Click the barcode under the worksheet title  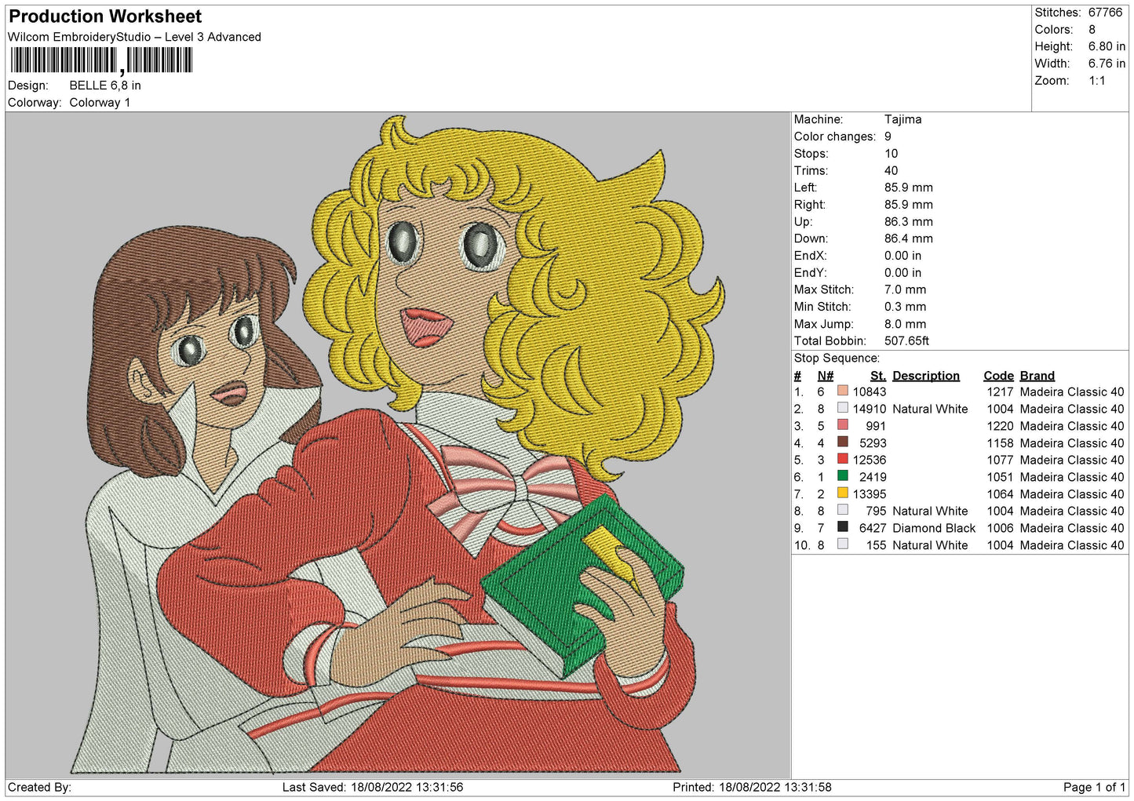(100, 60)
